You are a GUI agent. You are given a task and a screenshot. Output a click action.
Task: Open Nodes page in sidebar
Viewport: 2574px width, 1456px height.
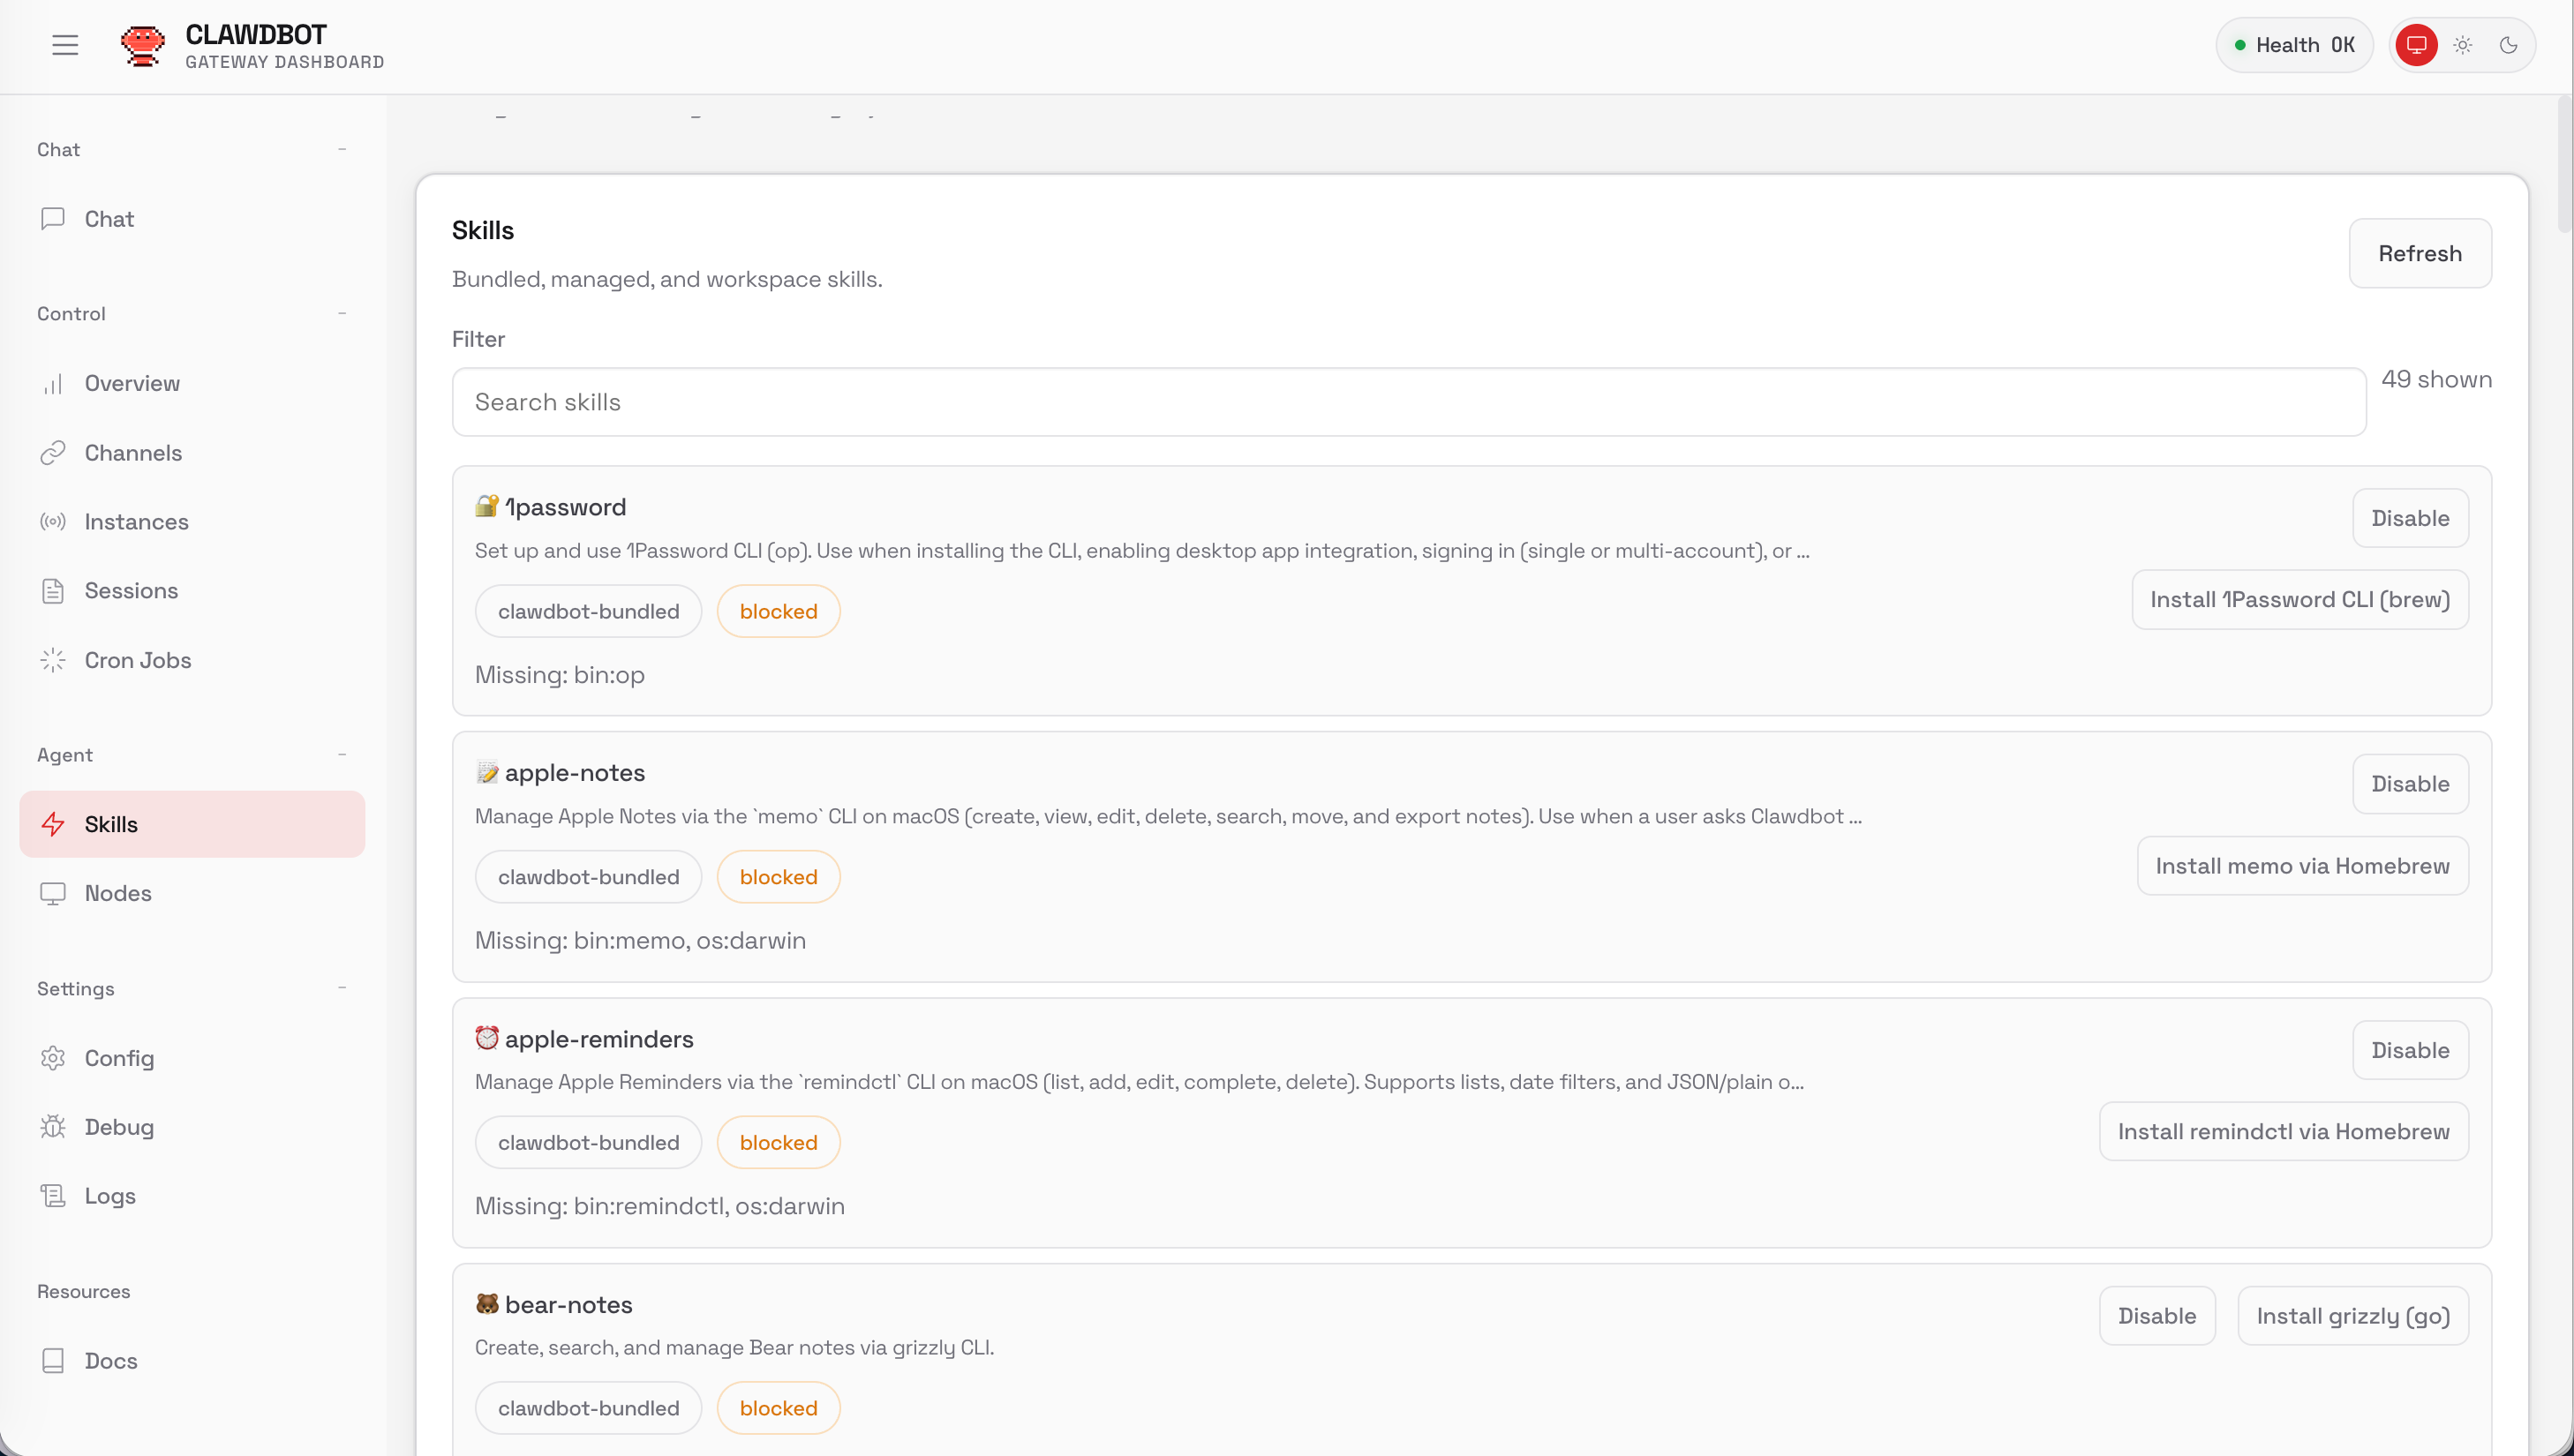click(x=118, y=893)
